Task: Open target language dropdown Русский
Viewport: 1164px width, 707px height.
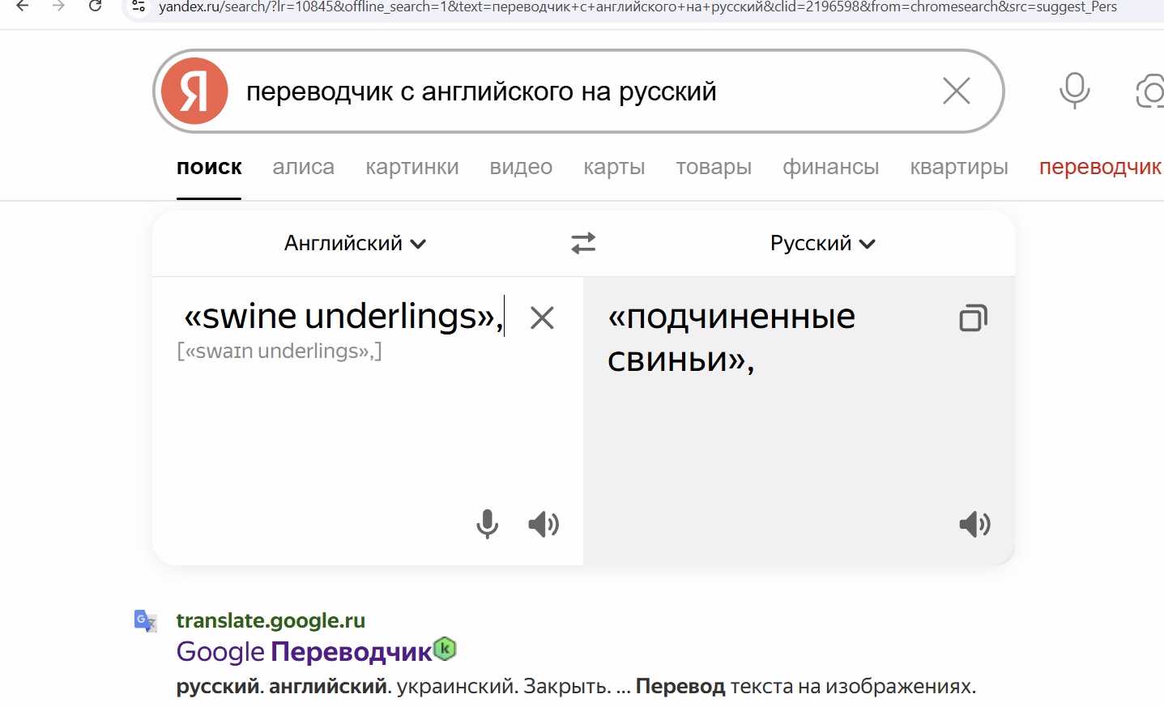Action: (822, 243)
